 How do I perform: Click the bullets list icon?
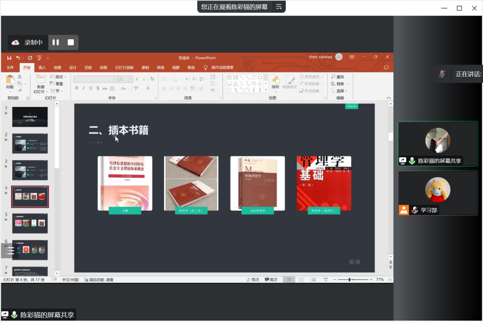pyautogui.click(x=164, y=79)
